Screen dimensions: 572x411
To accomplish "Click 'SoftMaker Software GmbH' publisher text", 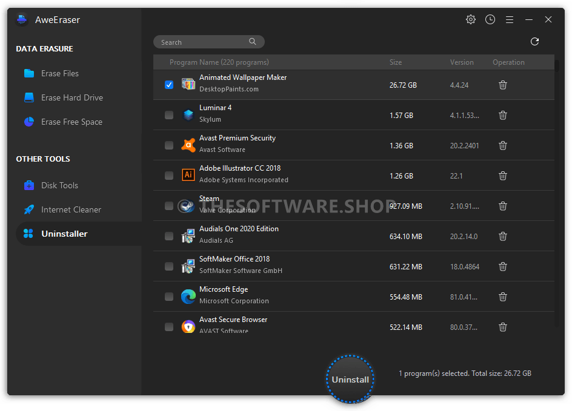I will [241, 271].
